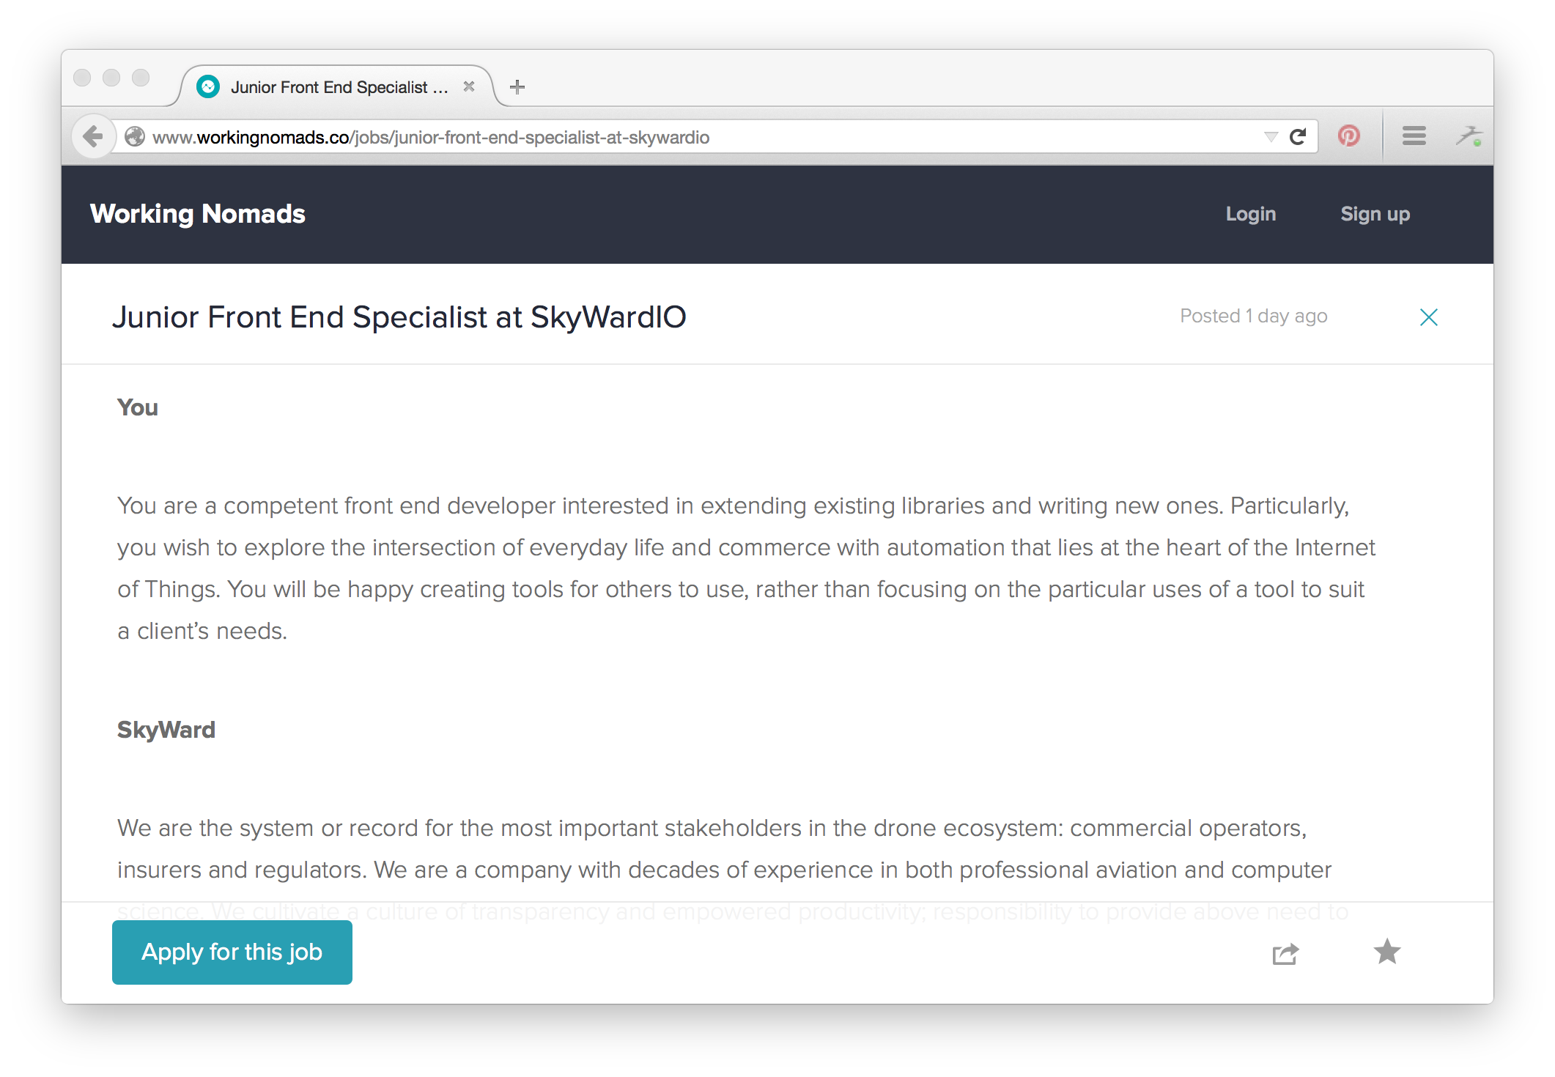
Task: Open the browser hamburger menu
Action: click(1414, 136)
